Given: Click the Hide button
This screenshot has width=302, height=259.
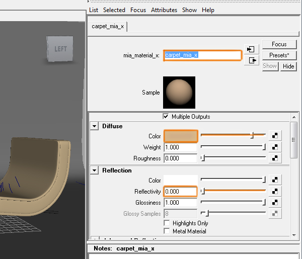Looking at the screenshot, I should 288,66.
